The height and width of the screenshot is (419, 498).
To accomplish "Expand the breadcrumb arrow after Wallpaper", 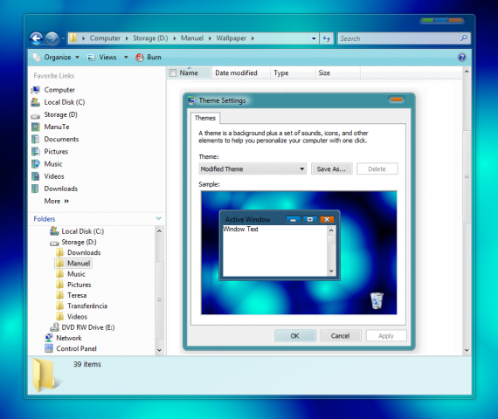I will tap(252, 38).
